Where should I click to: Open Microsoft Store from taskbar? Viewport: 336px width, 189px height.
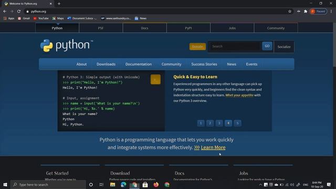tap(145, 184)
